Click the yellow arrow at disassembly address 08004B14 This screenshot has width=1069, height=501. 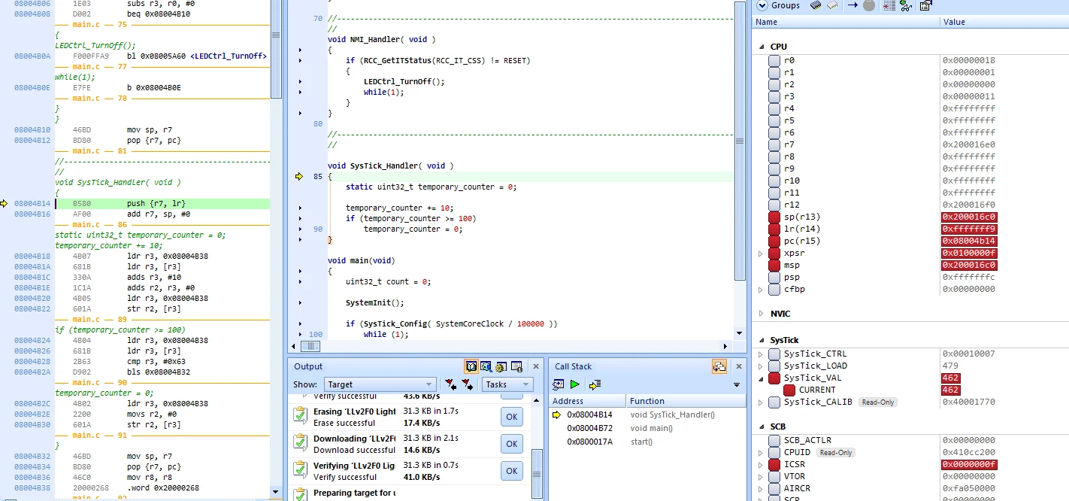(x=5, y=203)
